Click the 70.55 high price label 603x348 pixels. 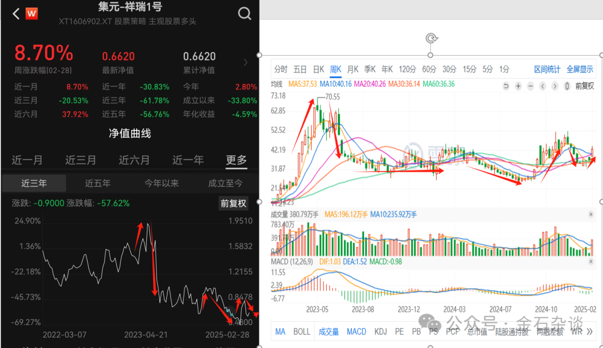click(333, 97)
